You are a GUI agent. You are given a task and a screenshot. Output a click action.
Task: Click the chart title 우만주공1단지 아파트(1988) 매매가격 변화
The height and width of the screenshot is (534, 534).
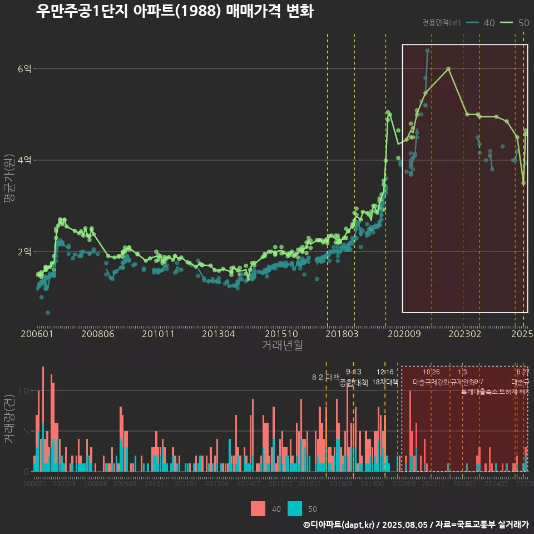(175, 11)
